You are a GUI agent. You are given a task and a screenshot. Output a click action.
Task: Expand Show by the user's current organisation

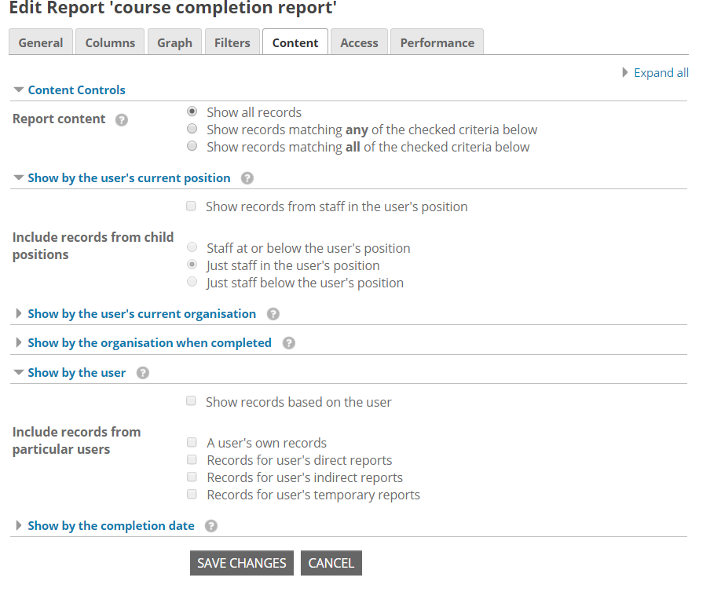tap(141, 313)
